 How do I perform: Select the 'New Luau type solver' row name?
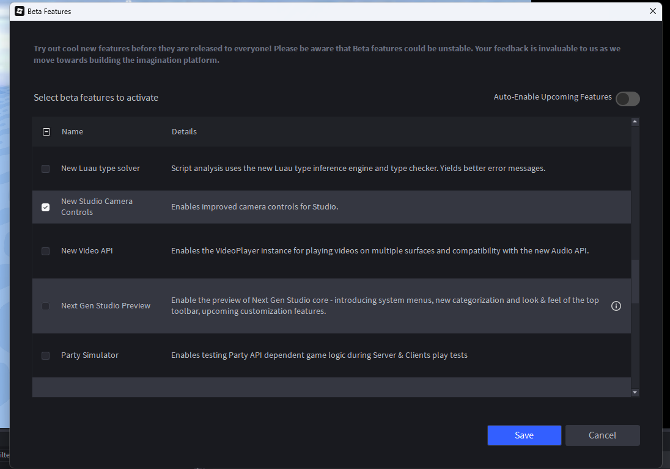coord(100,169)
